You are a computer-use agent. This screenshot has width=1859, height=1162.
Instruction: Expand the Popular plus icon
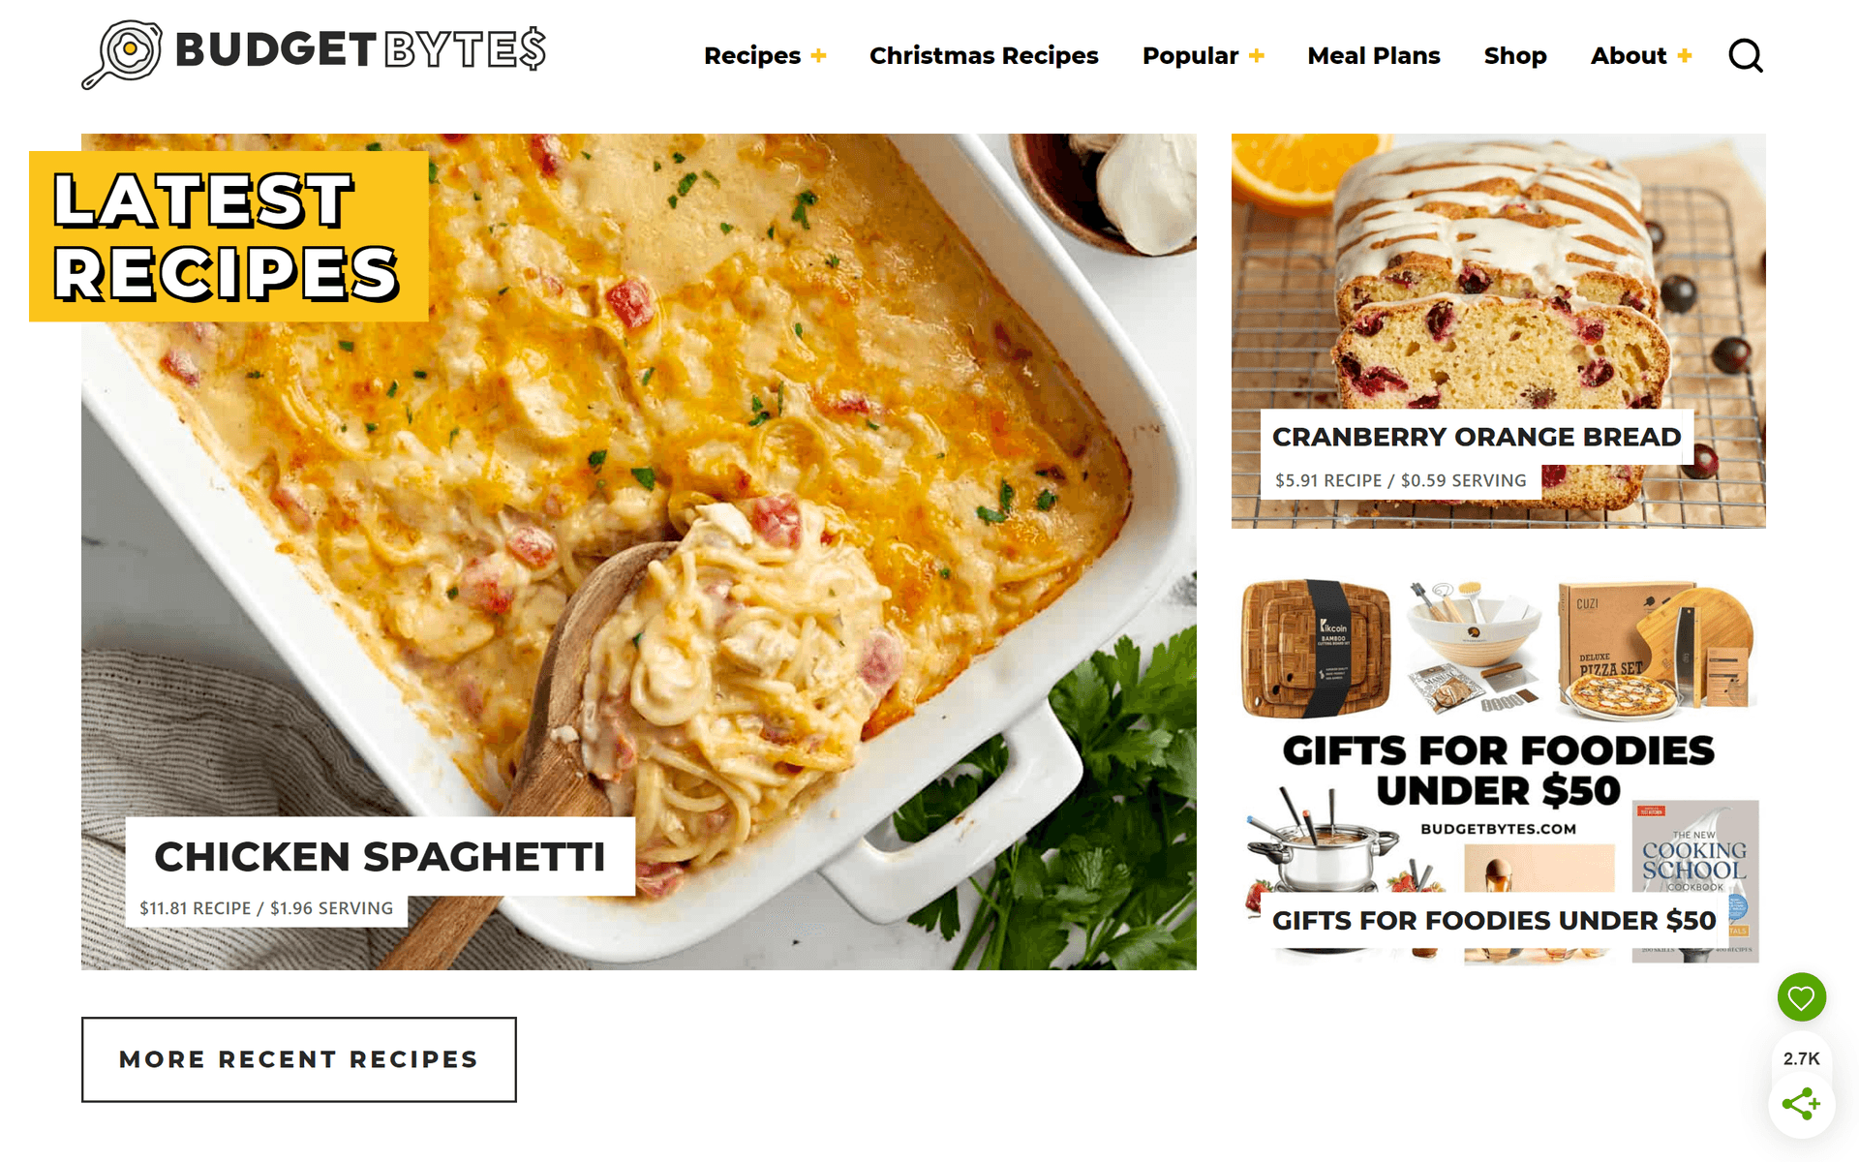coord(1257,56)
